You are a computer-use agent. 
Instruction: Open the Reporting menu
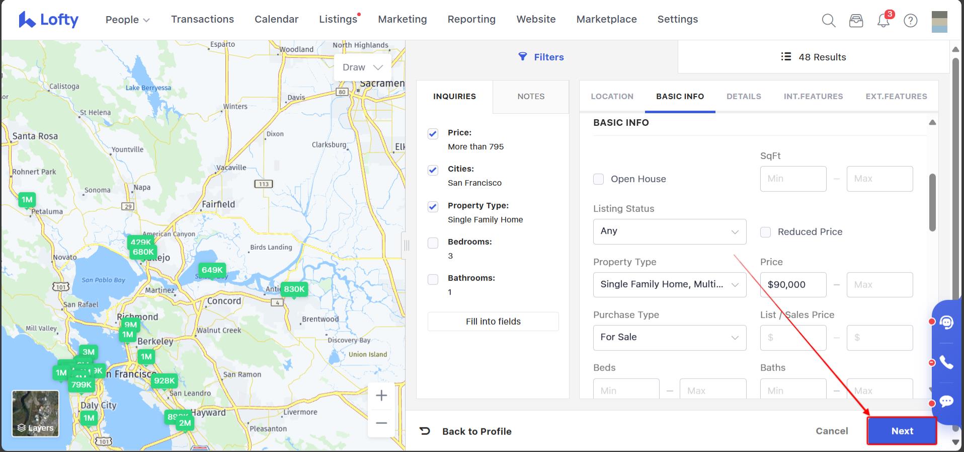pyautogui.click(x=471, y=19)
